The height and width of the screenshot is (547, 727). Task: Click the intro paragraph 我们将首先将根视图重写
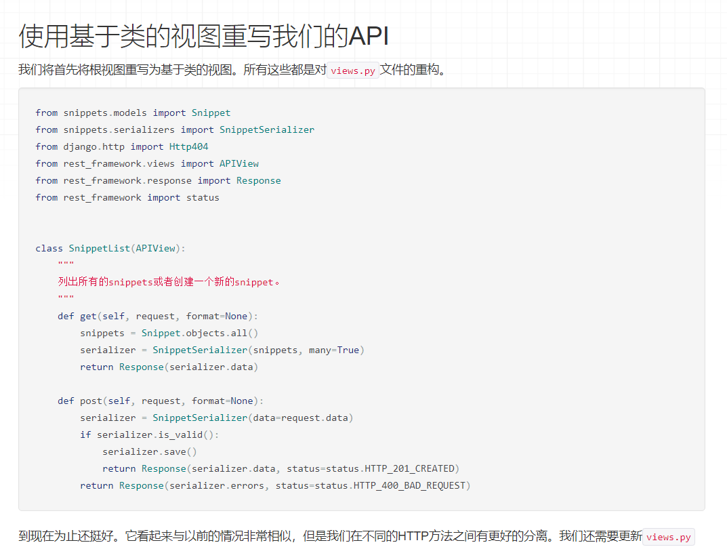(232, 70)
